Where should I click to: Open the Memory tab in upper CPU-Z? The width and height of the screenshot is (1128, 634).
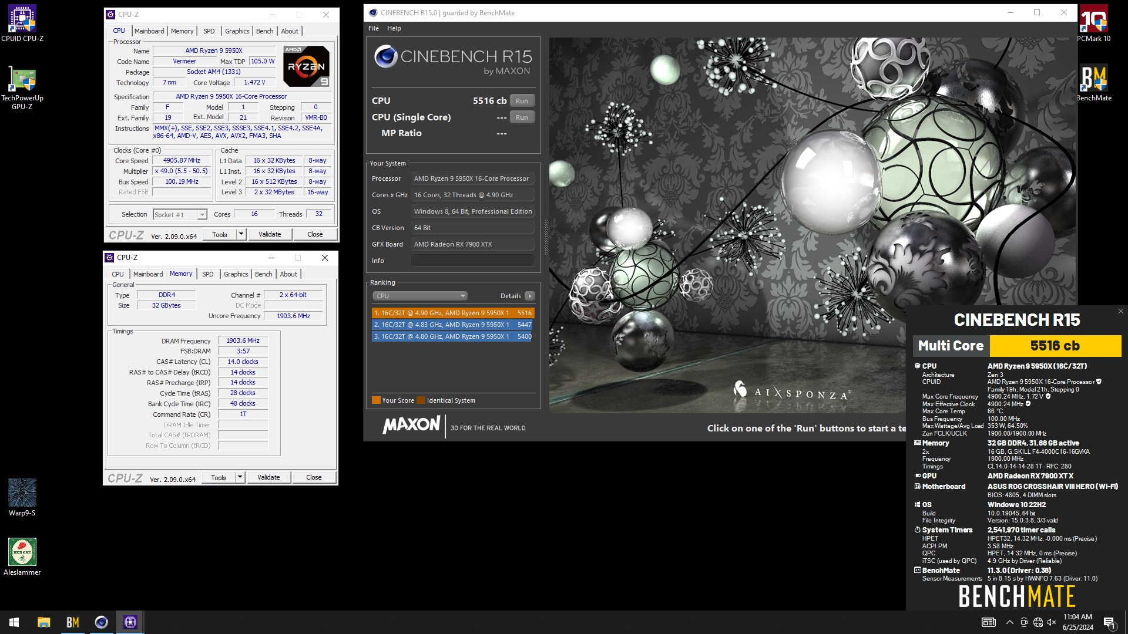[182, 31]
